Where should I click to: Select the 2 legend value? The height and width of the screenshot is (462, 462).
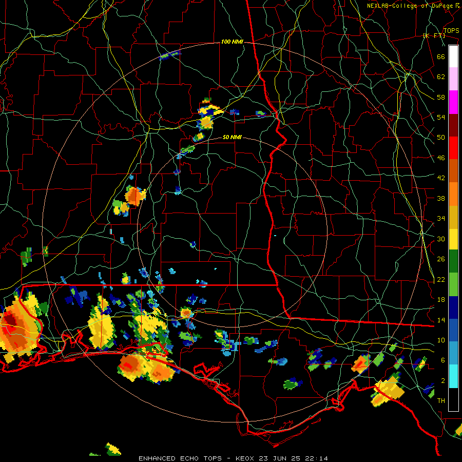[442, 381]
